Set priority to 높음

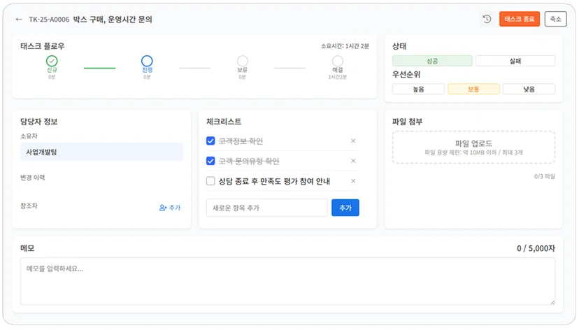(418, 89)
